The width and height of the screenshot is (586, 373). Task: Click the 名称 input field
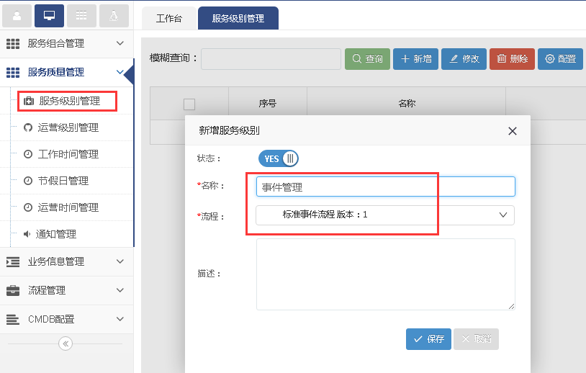pyautogui.click(x=385, y=186)
